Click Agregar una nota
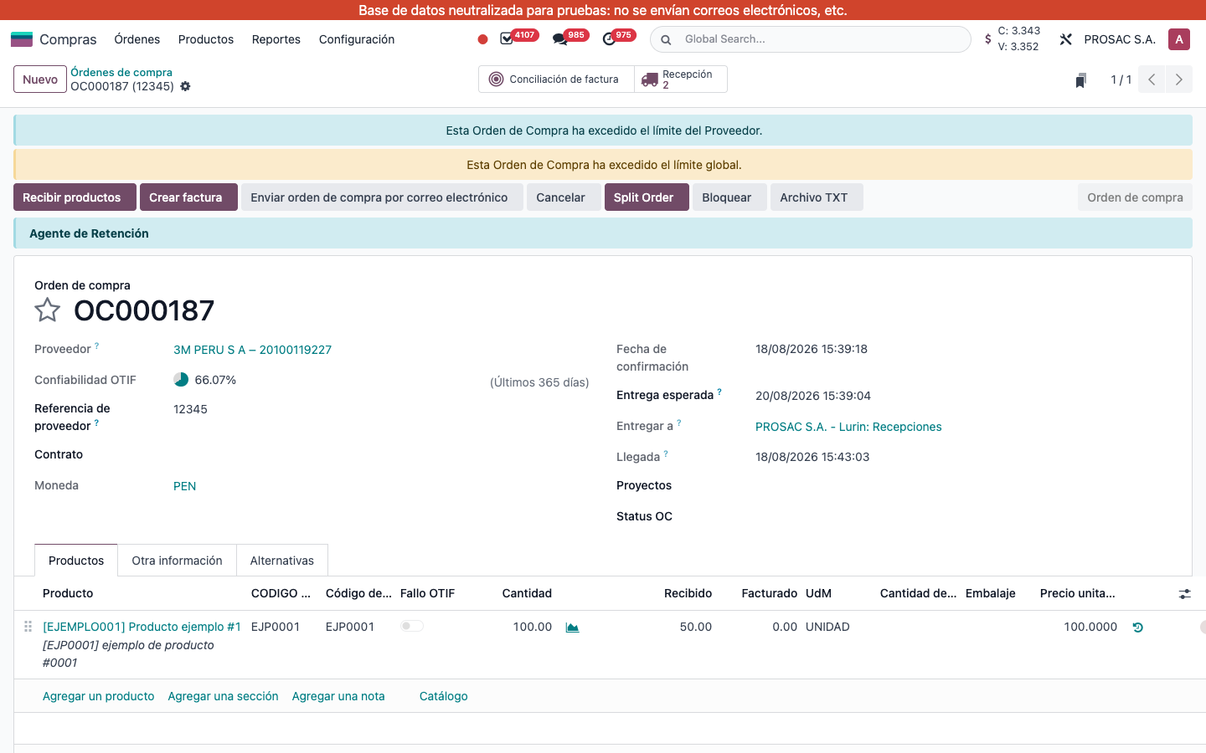1206x753 pixels. [338, 696]
